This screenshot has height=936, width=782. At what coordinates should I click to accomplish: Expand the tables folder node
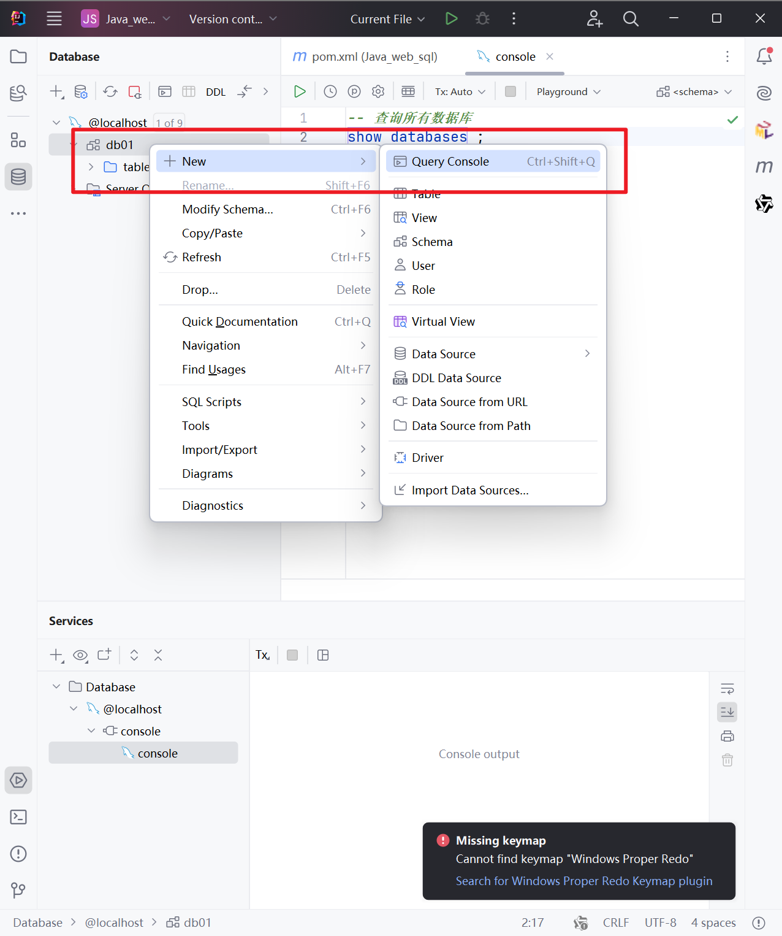pos(91,167)
